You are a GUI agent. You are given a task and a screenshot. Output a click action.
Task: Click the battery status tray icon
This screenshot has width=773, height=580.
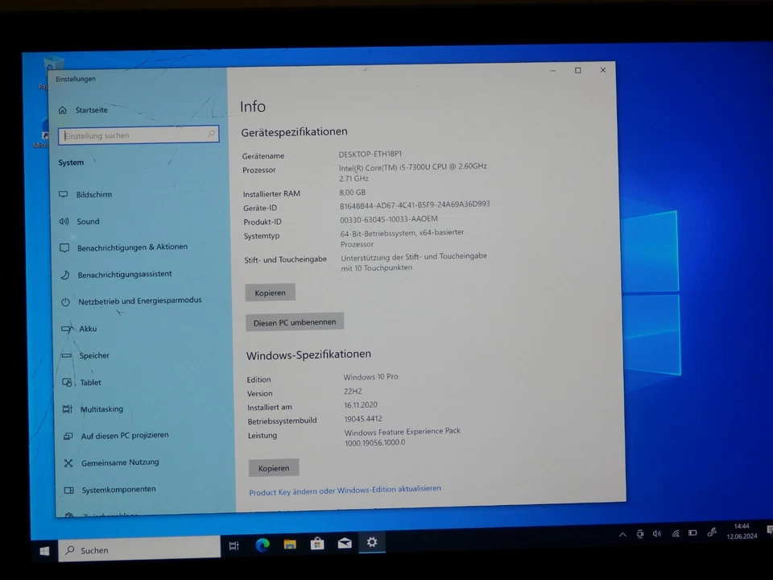coord(692,533)
